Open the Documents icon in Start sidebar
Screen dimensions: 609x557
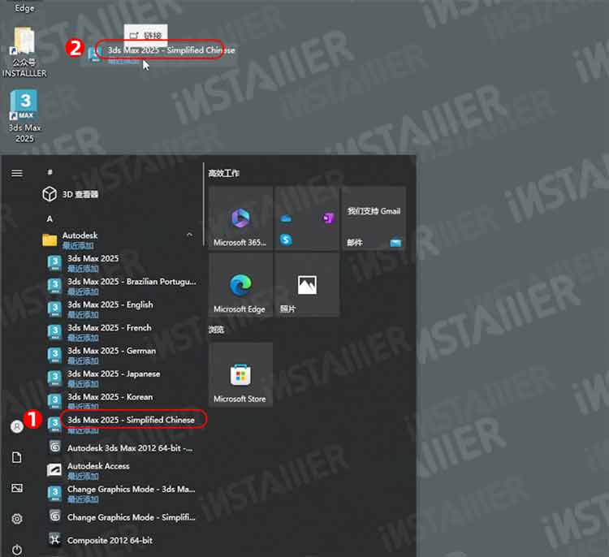point(17,457)
